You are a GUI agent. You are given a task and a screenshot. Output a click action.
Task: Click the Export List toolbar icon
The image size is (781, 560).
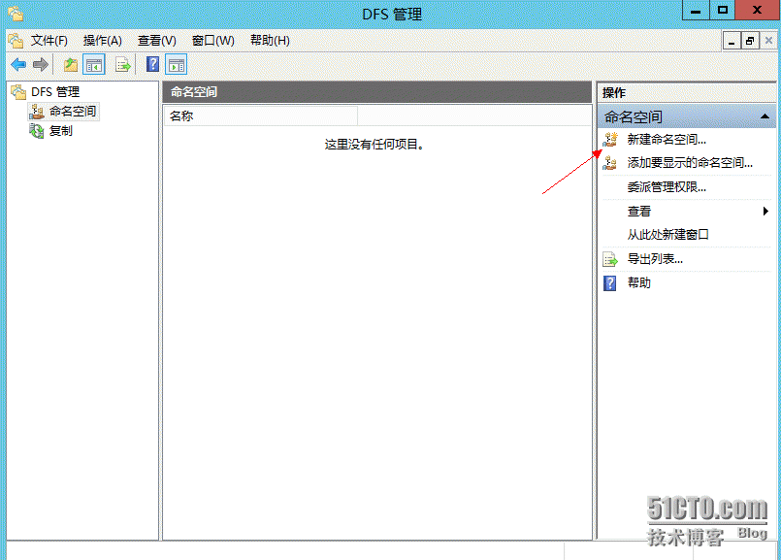[x=122, y=65]
